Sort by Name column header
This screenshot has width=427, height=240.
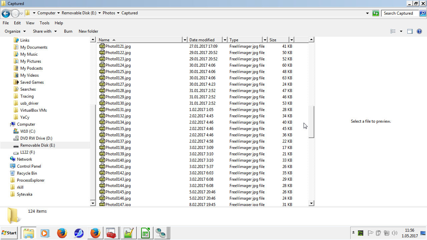tap(139, 40)
